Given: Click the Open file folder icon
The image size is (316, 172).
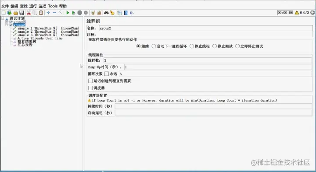Looking at the screenshot, I should tap(15, 13).
